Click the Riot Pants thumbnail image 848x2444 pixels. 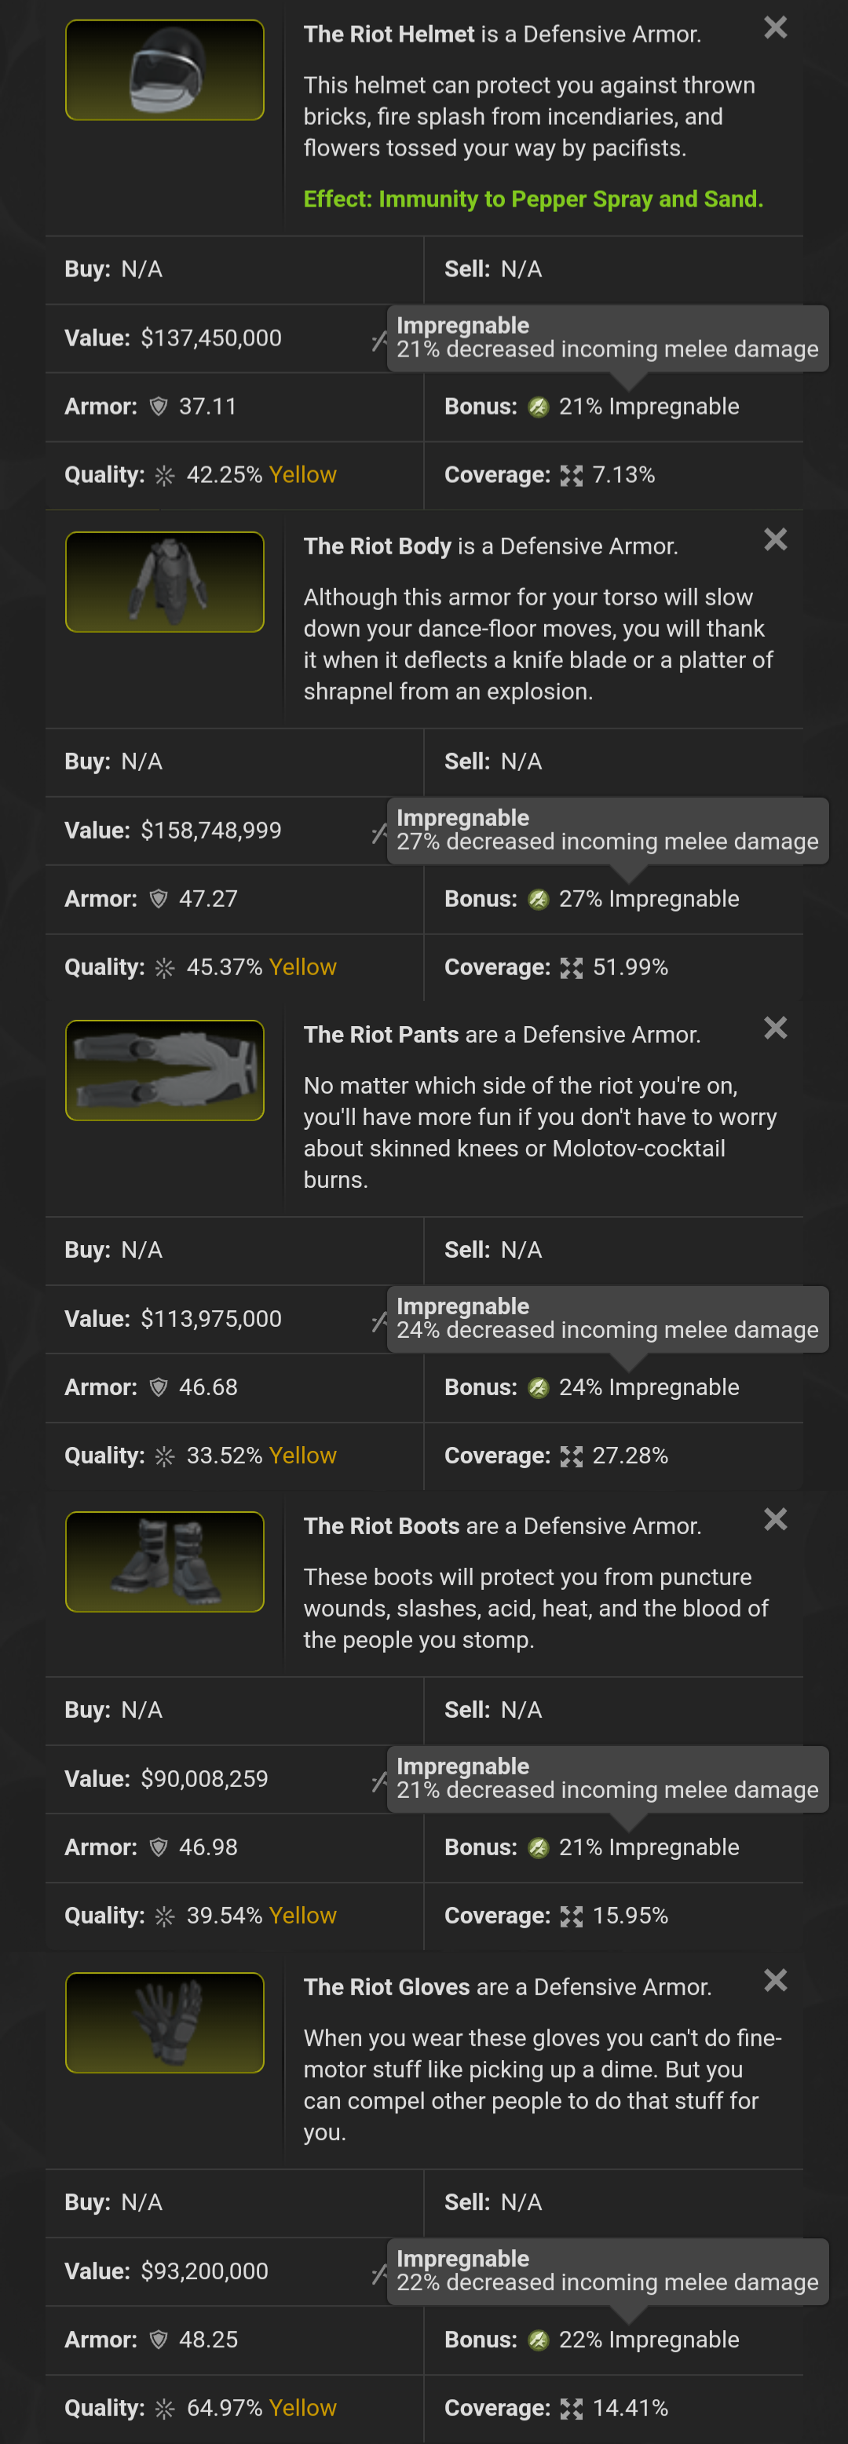(165, 1070)
